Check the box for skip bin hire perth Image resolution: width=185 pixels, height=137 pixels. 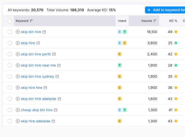[10, 54]
